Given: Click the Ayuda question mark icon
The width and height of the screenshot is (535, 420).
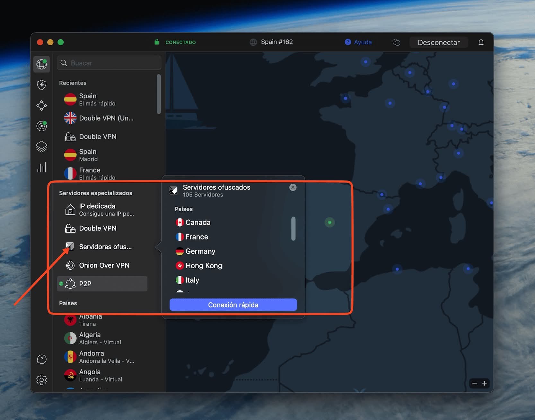Looking at the screenshot, I should pos(348,42).
